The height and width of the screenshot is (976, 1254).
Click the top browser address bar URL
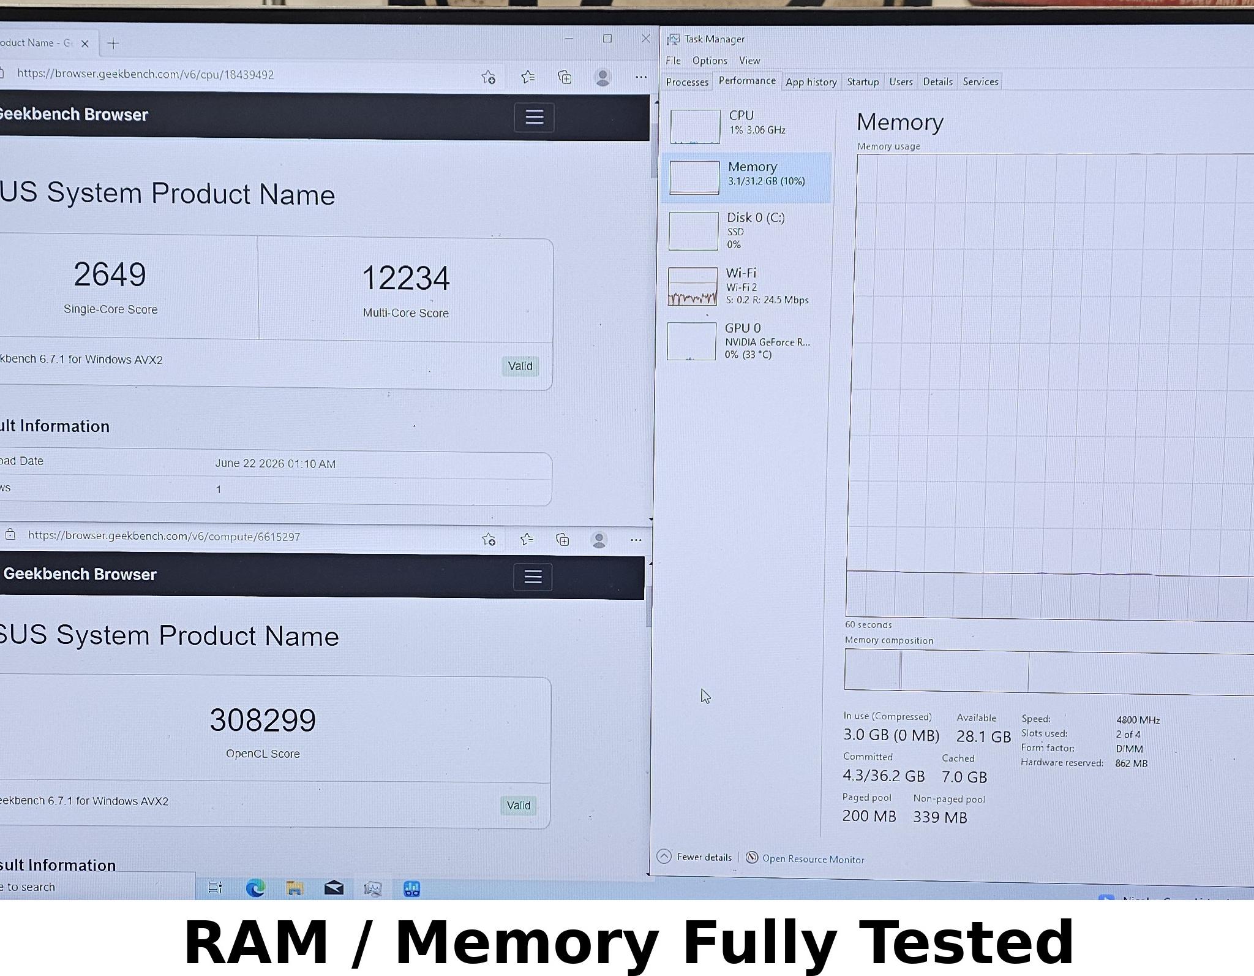coord(145,74)
